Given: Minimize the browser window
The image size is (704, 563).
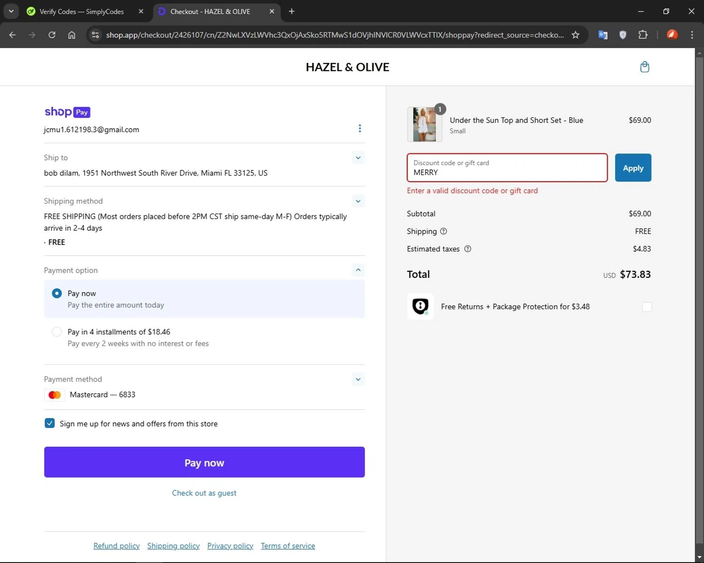Looking at the screenshot, I should coord(641,11).
